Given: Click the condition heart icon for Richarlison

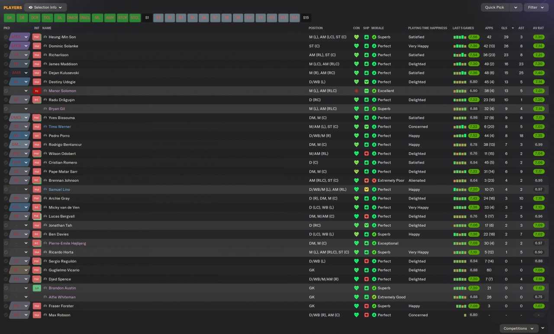Looking at the screenshot, I should pos(357,55).
